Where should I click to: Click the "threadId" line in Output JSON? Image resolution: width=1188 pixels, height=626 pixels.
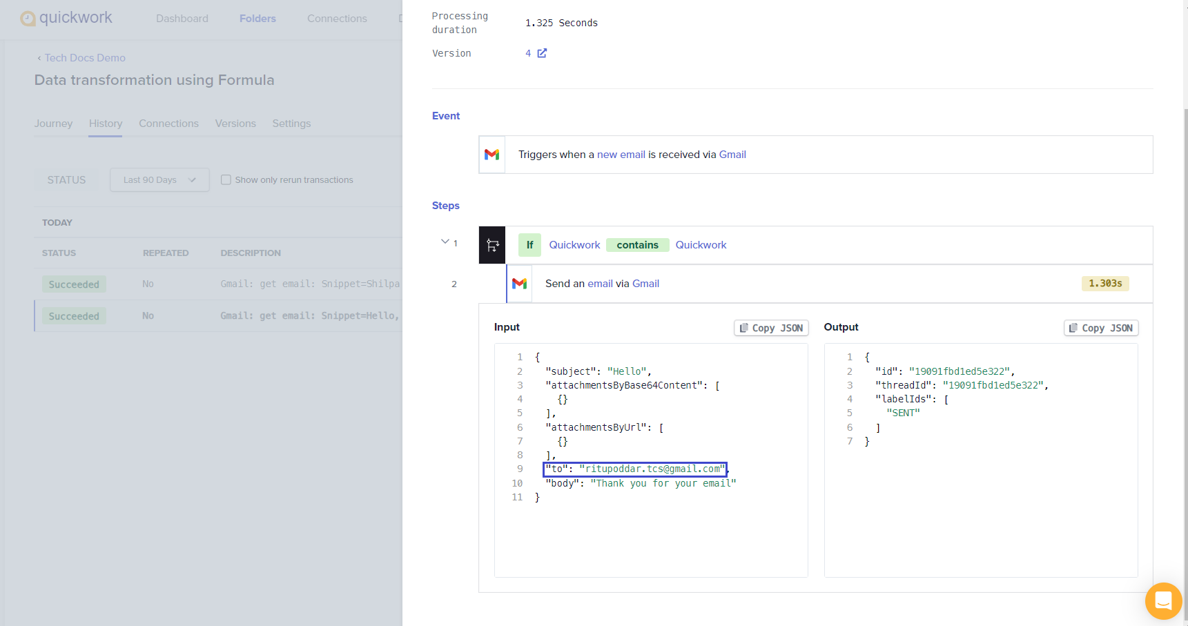click(x=962, y=385)
